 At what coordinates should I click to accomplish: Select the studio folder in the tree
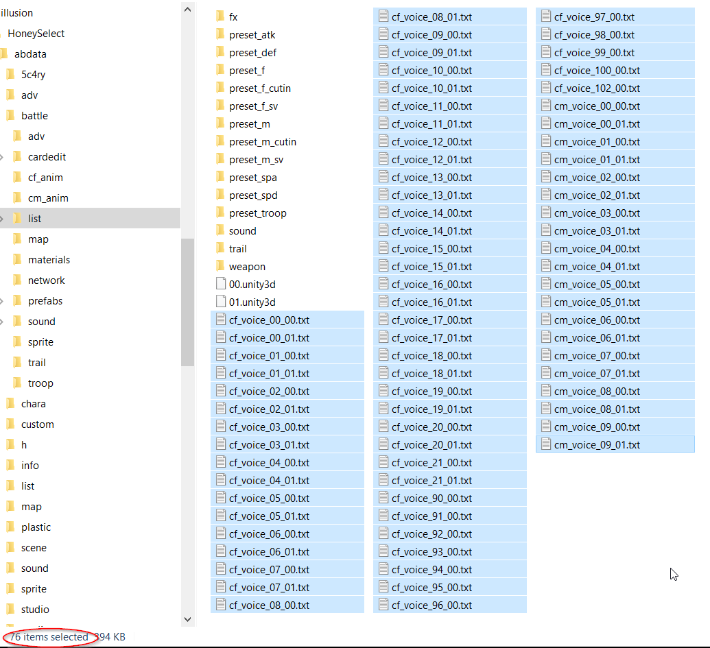[x=34, y=610]
